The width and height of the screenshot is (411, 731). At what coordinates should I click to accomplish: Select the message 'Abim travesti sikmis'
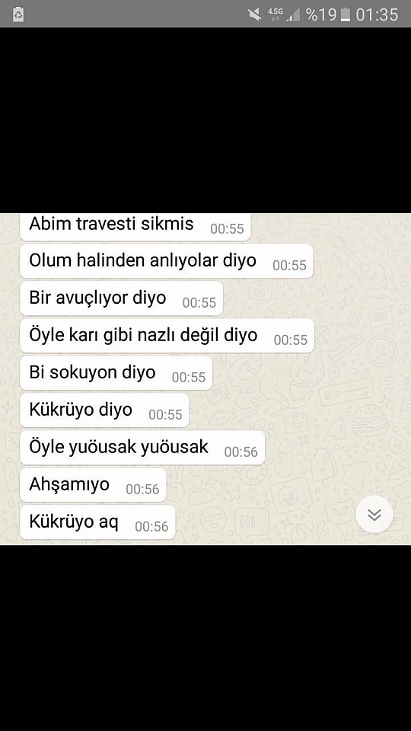pyautogui.click(x=135, y=227)
